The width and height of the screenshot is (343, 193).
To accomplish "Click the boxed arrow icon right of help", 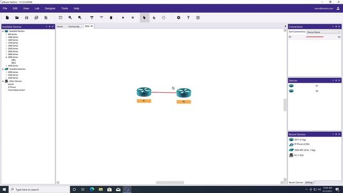I will pos(198,18).
